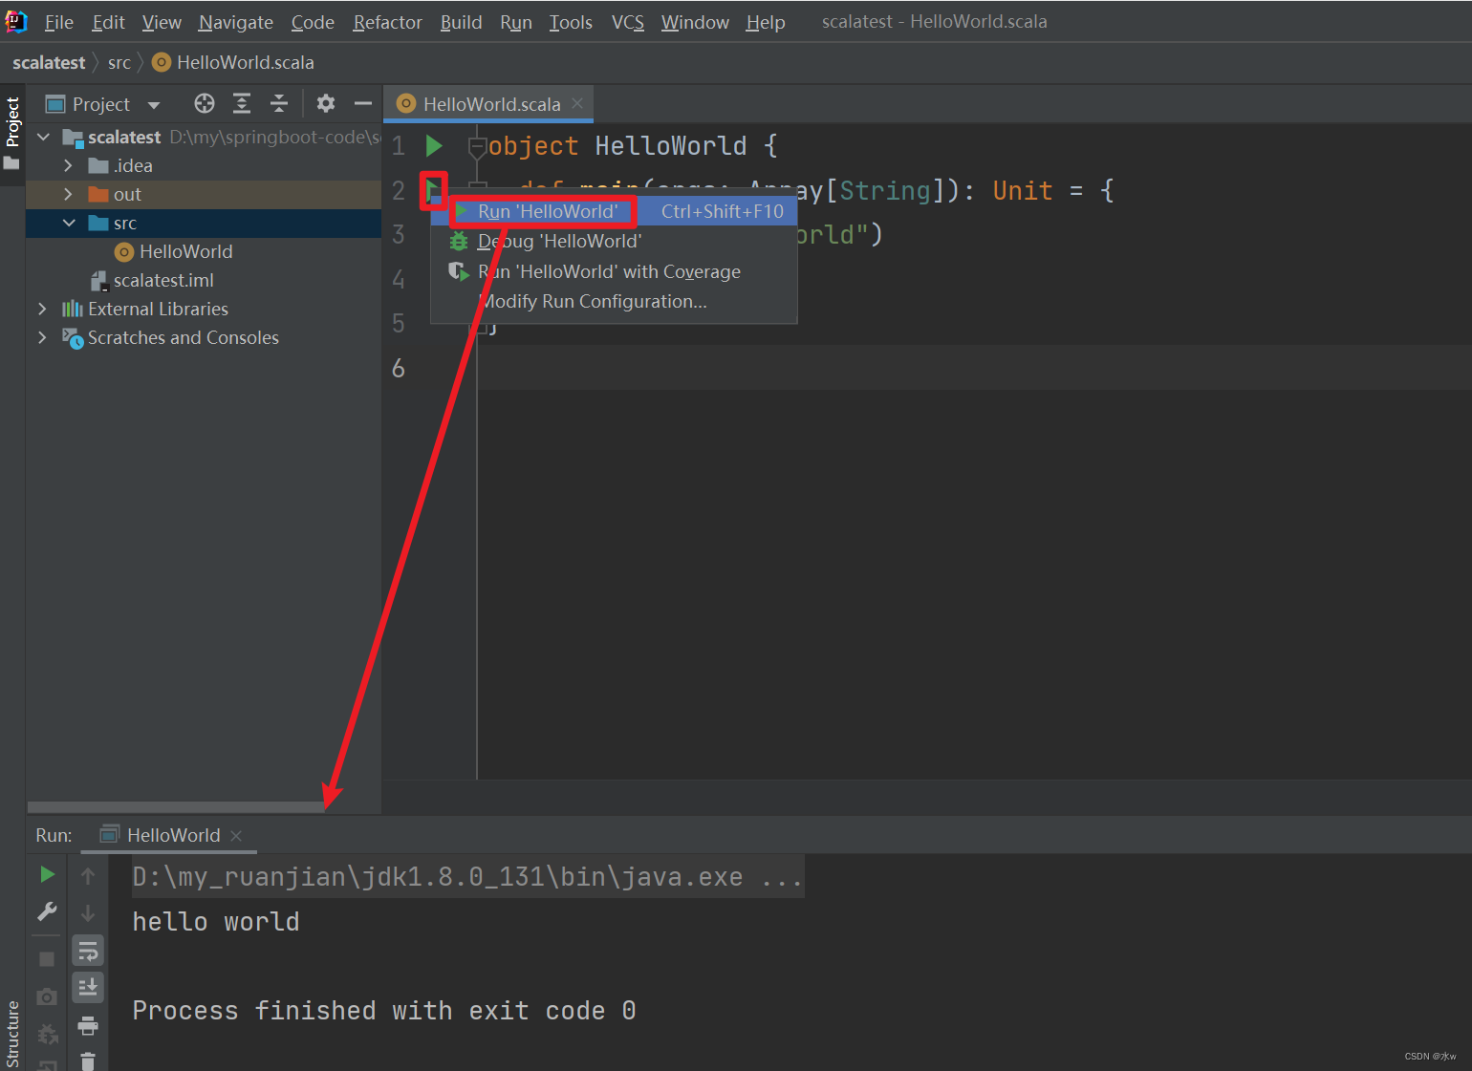Viewport: 1472px width, 1071px height.
Task: Expand Scratches and Consoles node
Action: pos(42,337)
